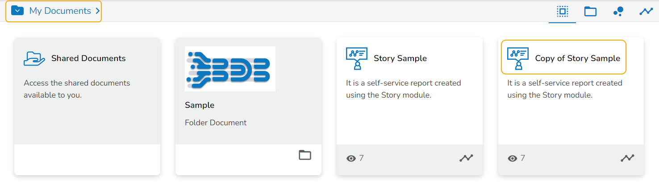Filter by folders using the folder icon
Image resolution: width=659 pixels, height=185 pixels.
590,12
